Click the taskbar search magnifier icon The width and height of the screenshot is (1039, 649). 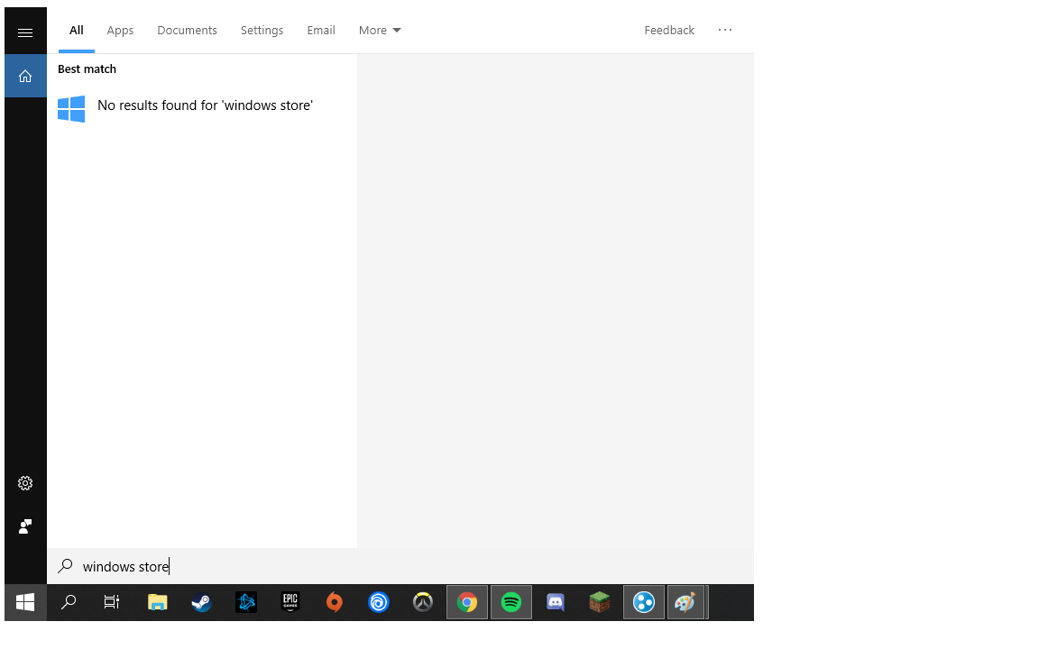click(x=69, y=603)
